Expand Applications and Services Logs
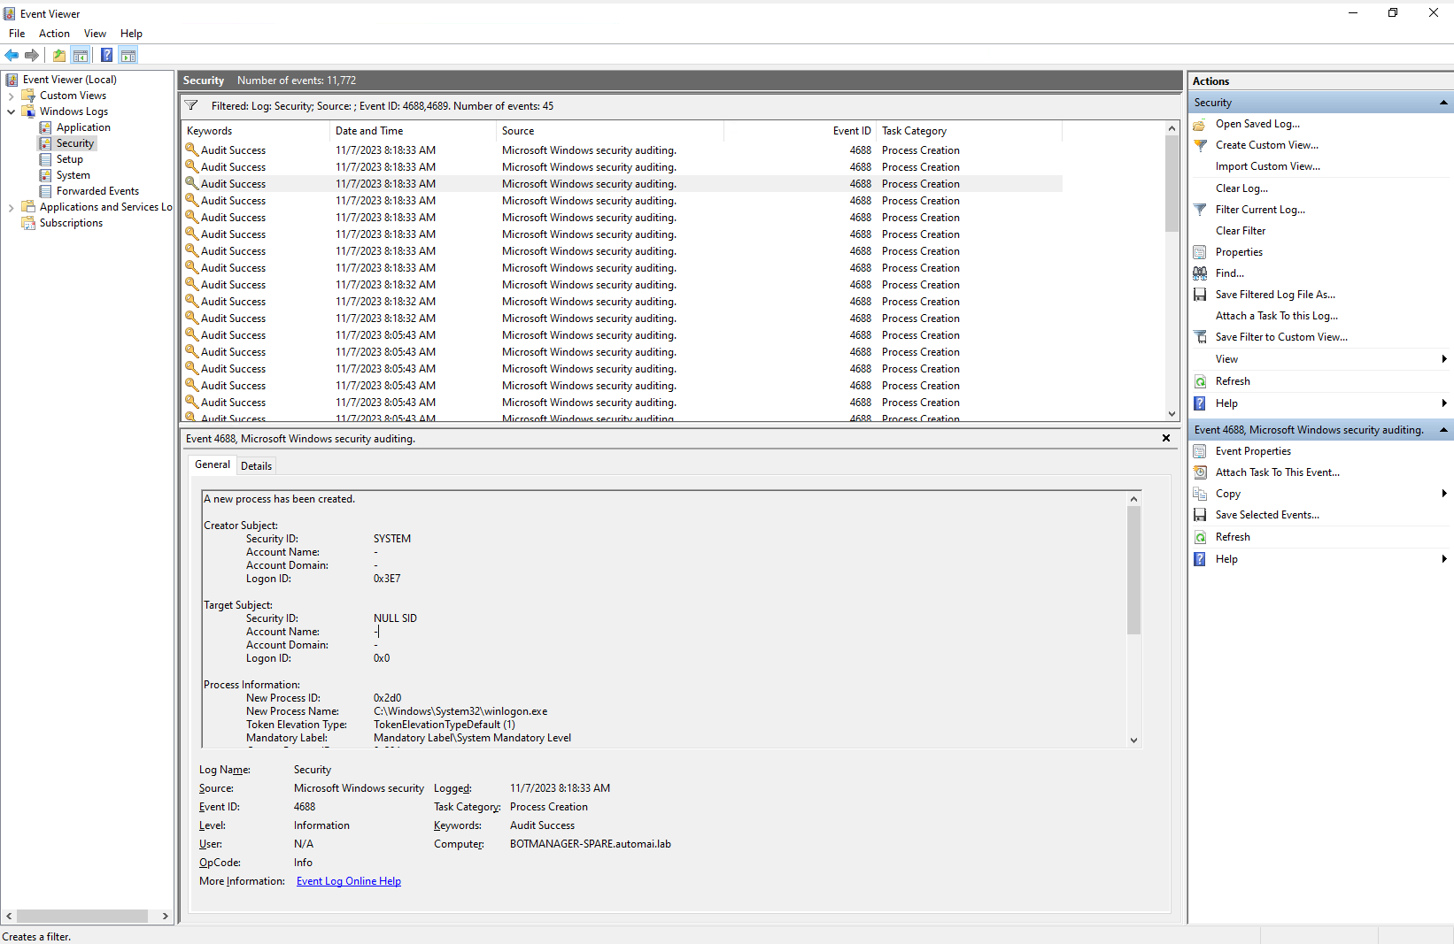This screenshot has width=1454, height=944. pos(11,206)
